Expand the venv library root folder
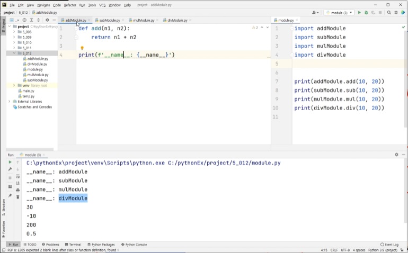Viewport: 408px width, 253px height. 14,85
